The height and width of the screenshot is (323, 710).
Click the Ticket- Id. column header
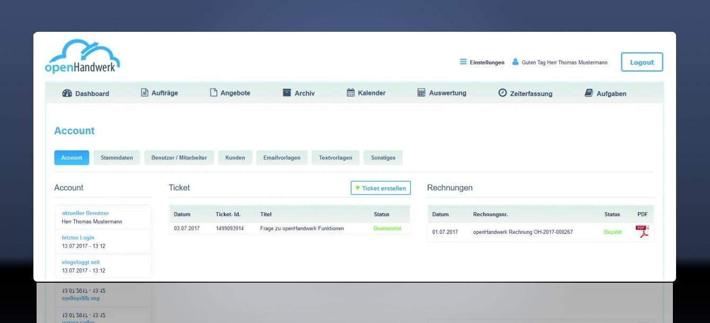click(x=229, y=214)
